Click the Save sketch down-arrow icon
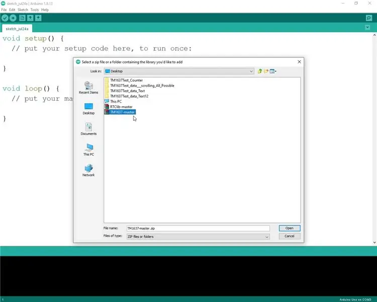 coord(38,18)
